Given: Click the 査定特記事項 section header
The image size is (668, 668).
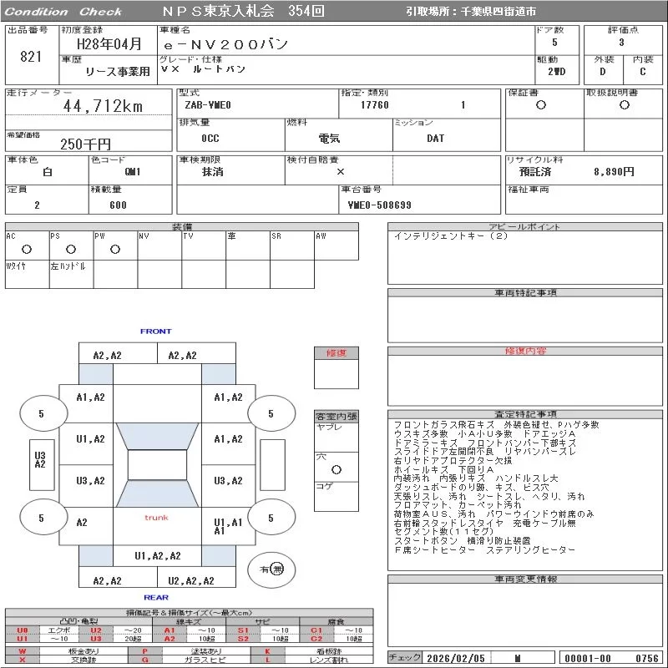Looking at the screenshot, I should (525, 414).
